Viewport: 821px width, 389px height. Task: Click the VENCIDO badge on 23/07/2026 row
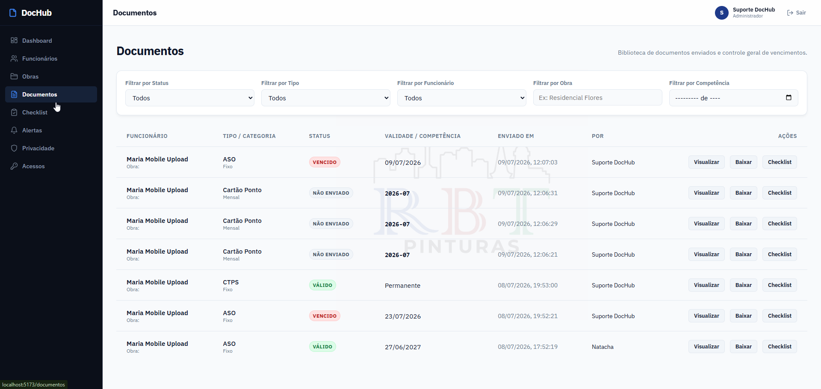point(325,316)
